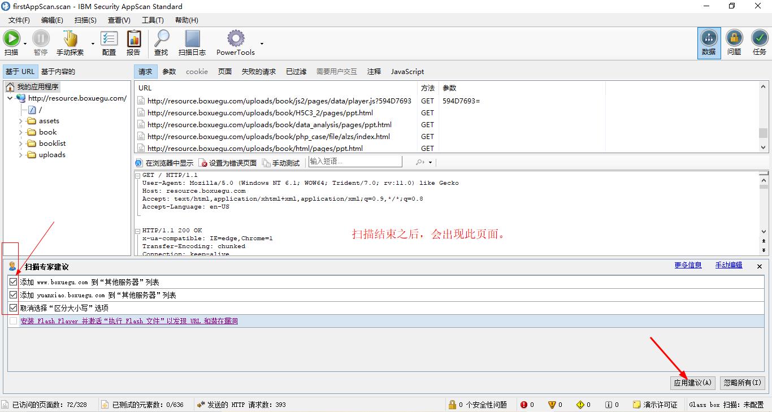
Task: Open the Manual Explore dropdown arrow
Action: (x=93, y=44)
